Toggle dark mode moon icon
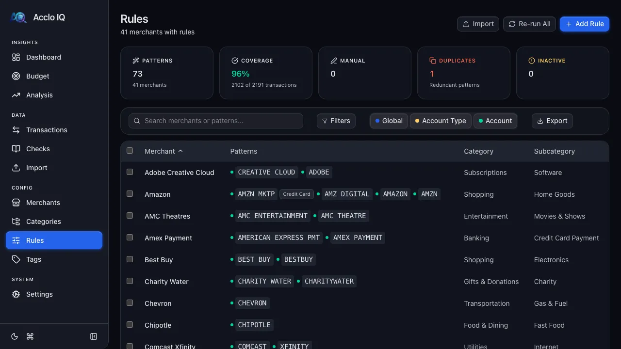Viewport: 621px width, 349px height. coord(15,336)
